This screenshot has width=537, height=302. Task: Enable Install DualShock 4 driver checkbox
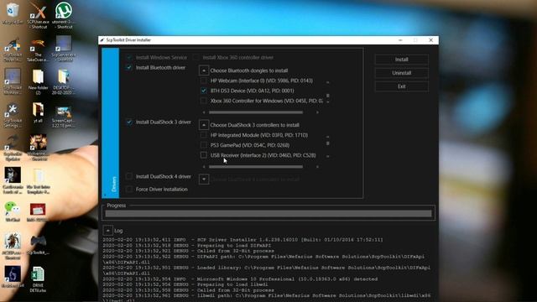(129, 176)
